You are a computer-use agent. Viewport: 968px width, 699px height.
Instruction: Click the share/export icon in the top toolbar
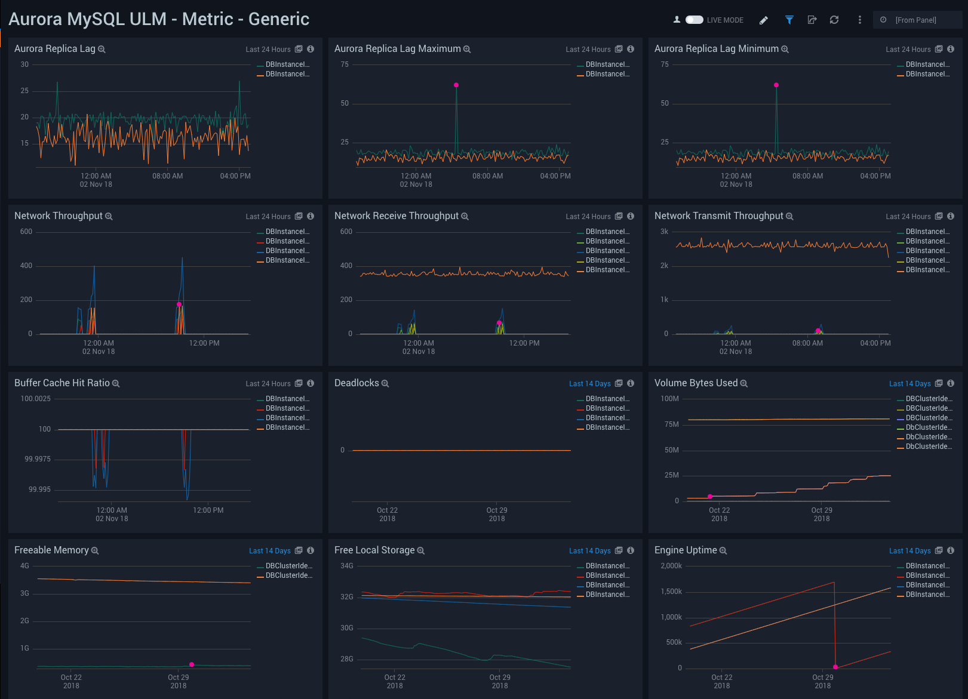(x=812, y=20)
